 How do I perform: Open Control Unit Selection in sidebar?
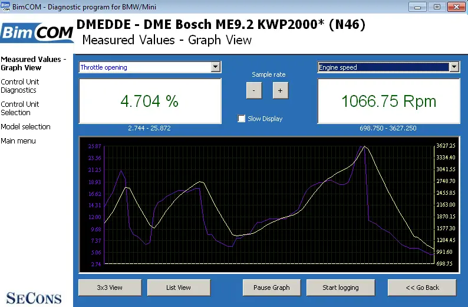tap(19, 109)
